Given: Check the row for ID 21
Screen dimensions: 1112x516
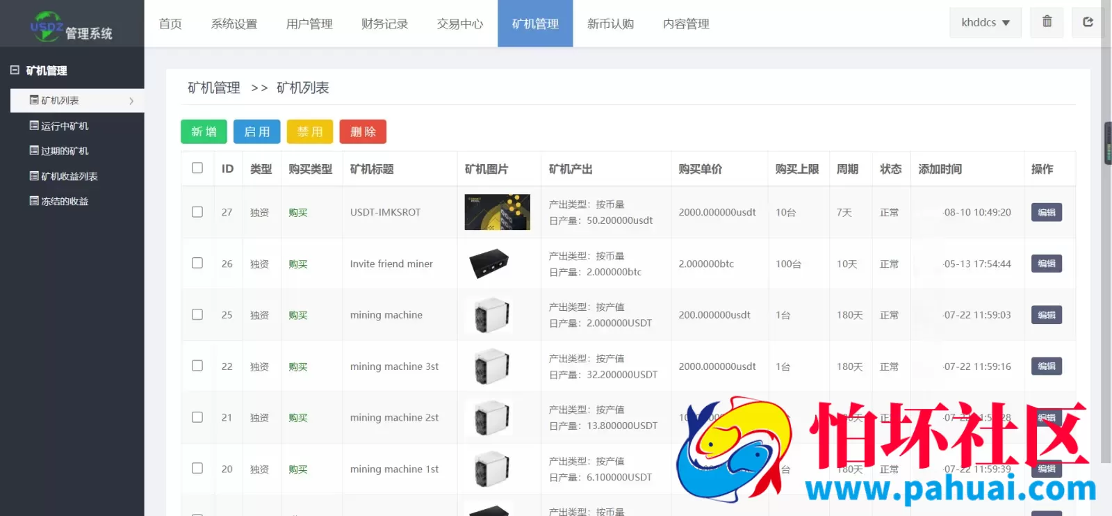Looking at the screenshot, I should point(197,417).
